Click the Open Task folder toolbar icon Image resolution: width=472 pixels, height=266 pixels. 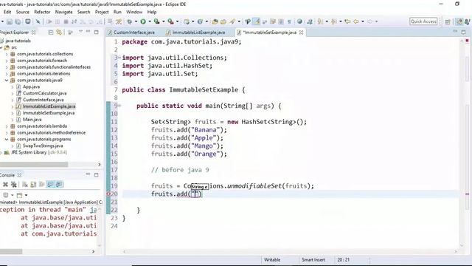point(223,21)
